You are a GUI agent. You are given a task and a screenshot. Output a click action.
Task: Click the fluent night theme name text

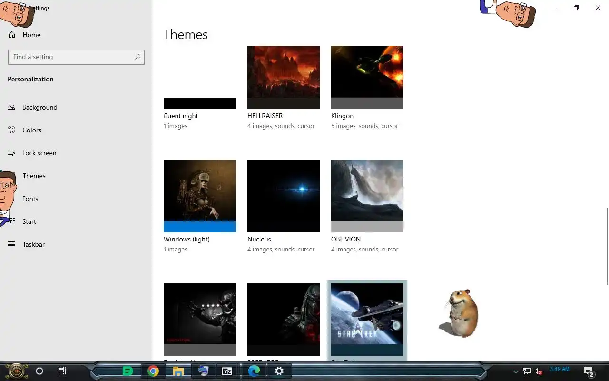(181, 116)
